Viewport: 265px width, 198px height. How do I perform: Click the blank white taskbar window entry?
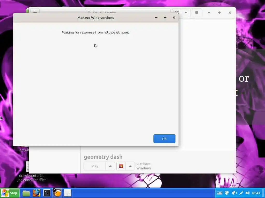coord(68,193)
